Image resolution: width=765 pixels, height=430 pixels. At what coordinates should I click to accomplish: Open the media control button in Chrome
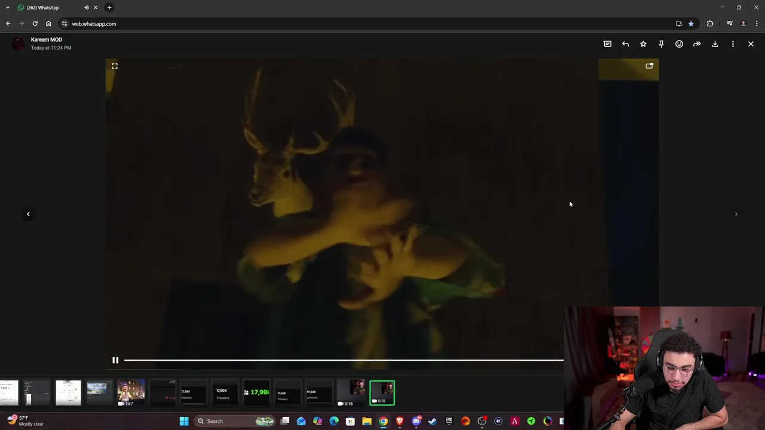[x=730, y=24]
